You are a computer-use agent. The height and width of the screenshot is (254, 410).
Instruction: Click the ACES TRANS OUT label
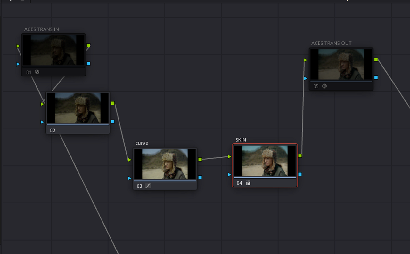click(331, 43)
